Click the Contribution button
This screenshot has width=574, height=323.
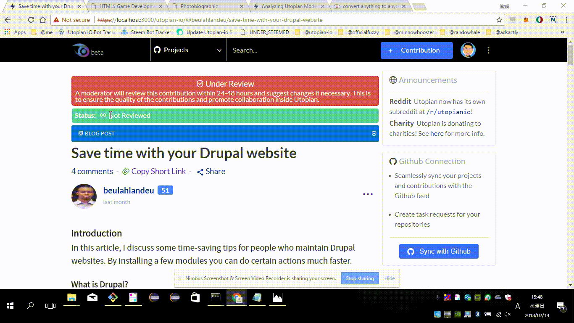pos(417,50)
